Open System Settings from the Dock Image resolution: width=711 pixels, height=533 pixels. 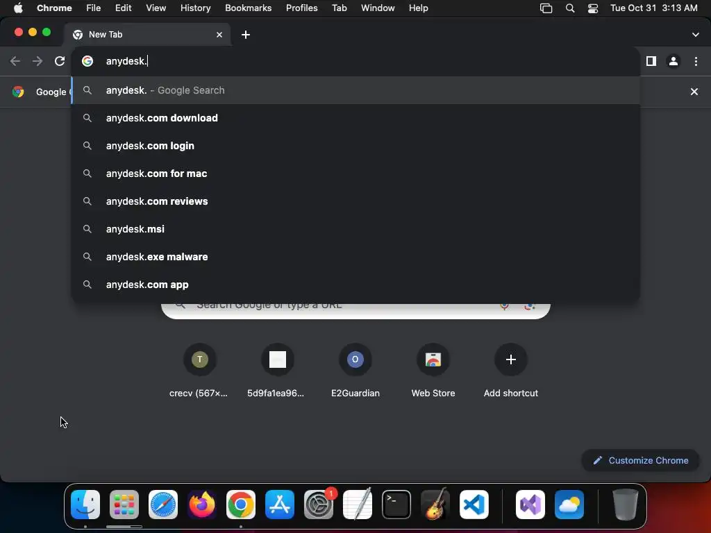[319, 505]
